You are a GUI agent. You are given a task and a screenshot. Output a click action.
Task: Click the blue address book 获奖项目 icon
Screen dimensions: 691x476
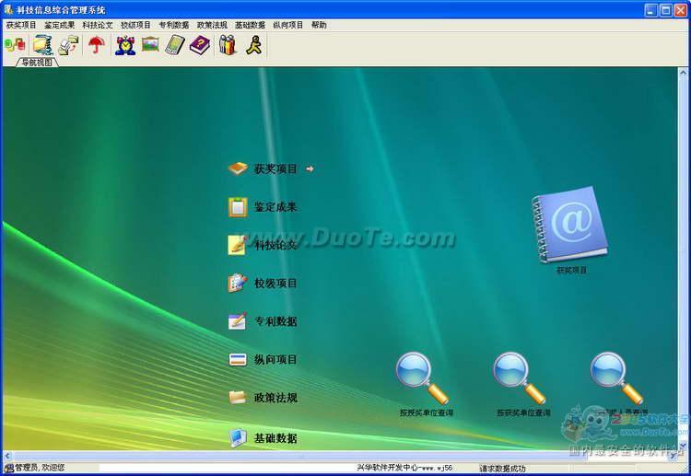coord(569,225)
